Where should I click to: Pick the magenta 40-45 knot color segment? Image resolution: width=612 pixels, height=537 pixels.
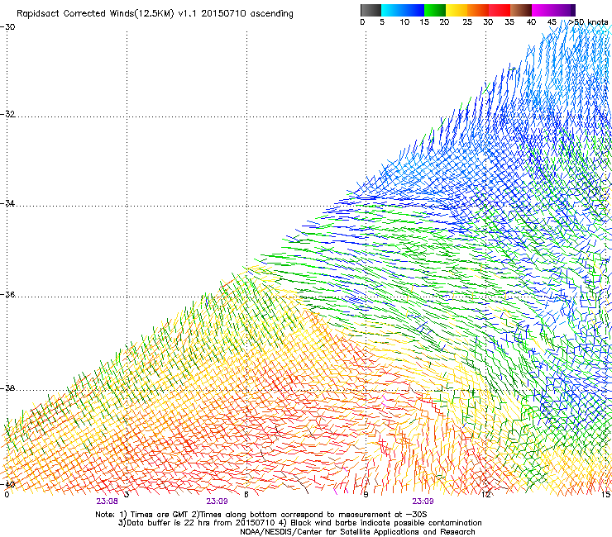click(543, 10)
